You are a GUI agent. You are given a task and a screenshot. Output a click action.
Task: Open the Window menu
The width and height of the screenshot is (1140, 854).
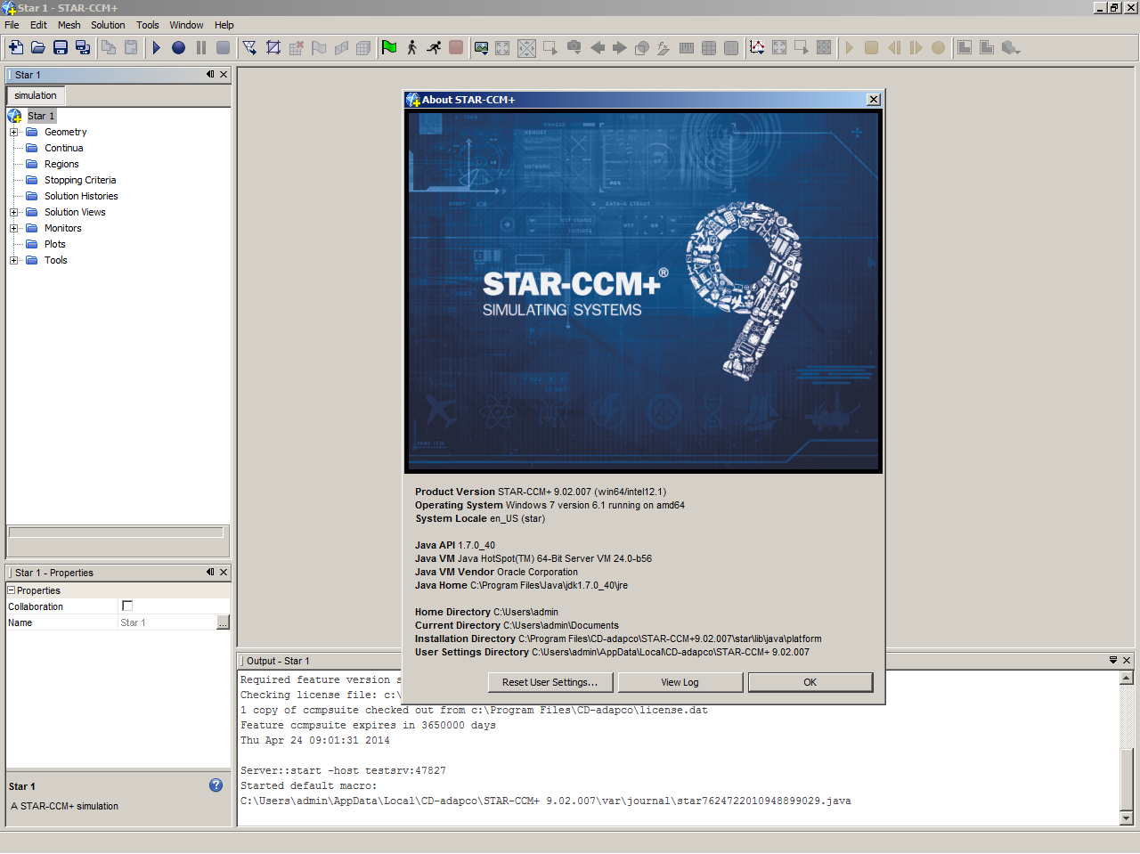[186, 25]
